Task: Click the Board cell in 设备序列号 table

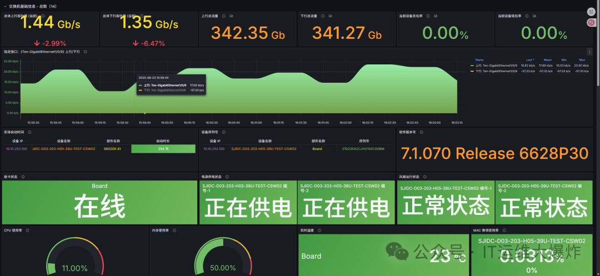Action: click(x=317, y=149)
